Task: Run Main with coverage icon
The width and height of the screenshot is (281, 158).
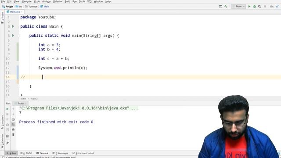Action: [x=259, y=7]
